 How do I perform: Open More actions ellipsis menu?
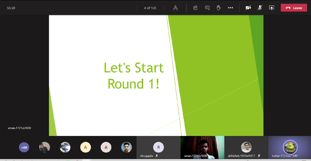coord(231,8)
